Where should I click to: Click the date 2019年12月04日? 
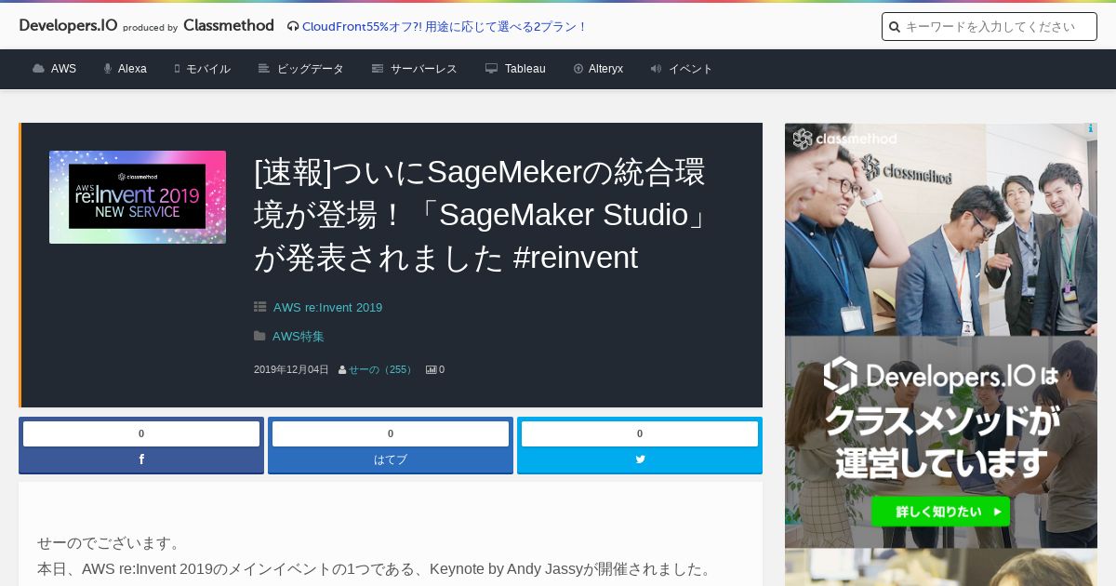coord(291,369)
